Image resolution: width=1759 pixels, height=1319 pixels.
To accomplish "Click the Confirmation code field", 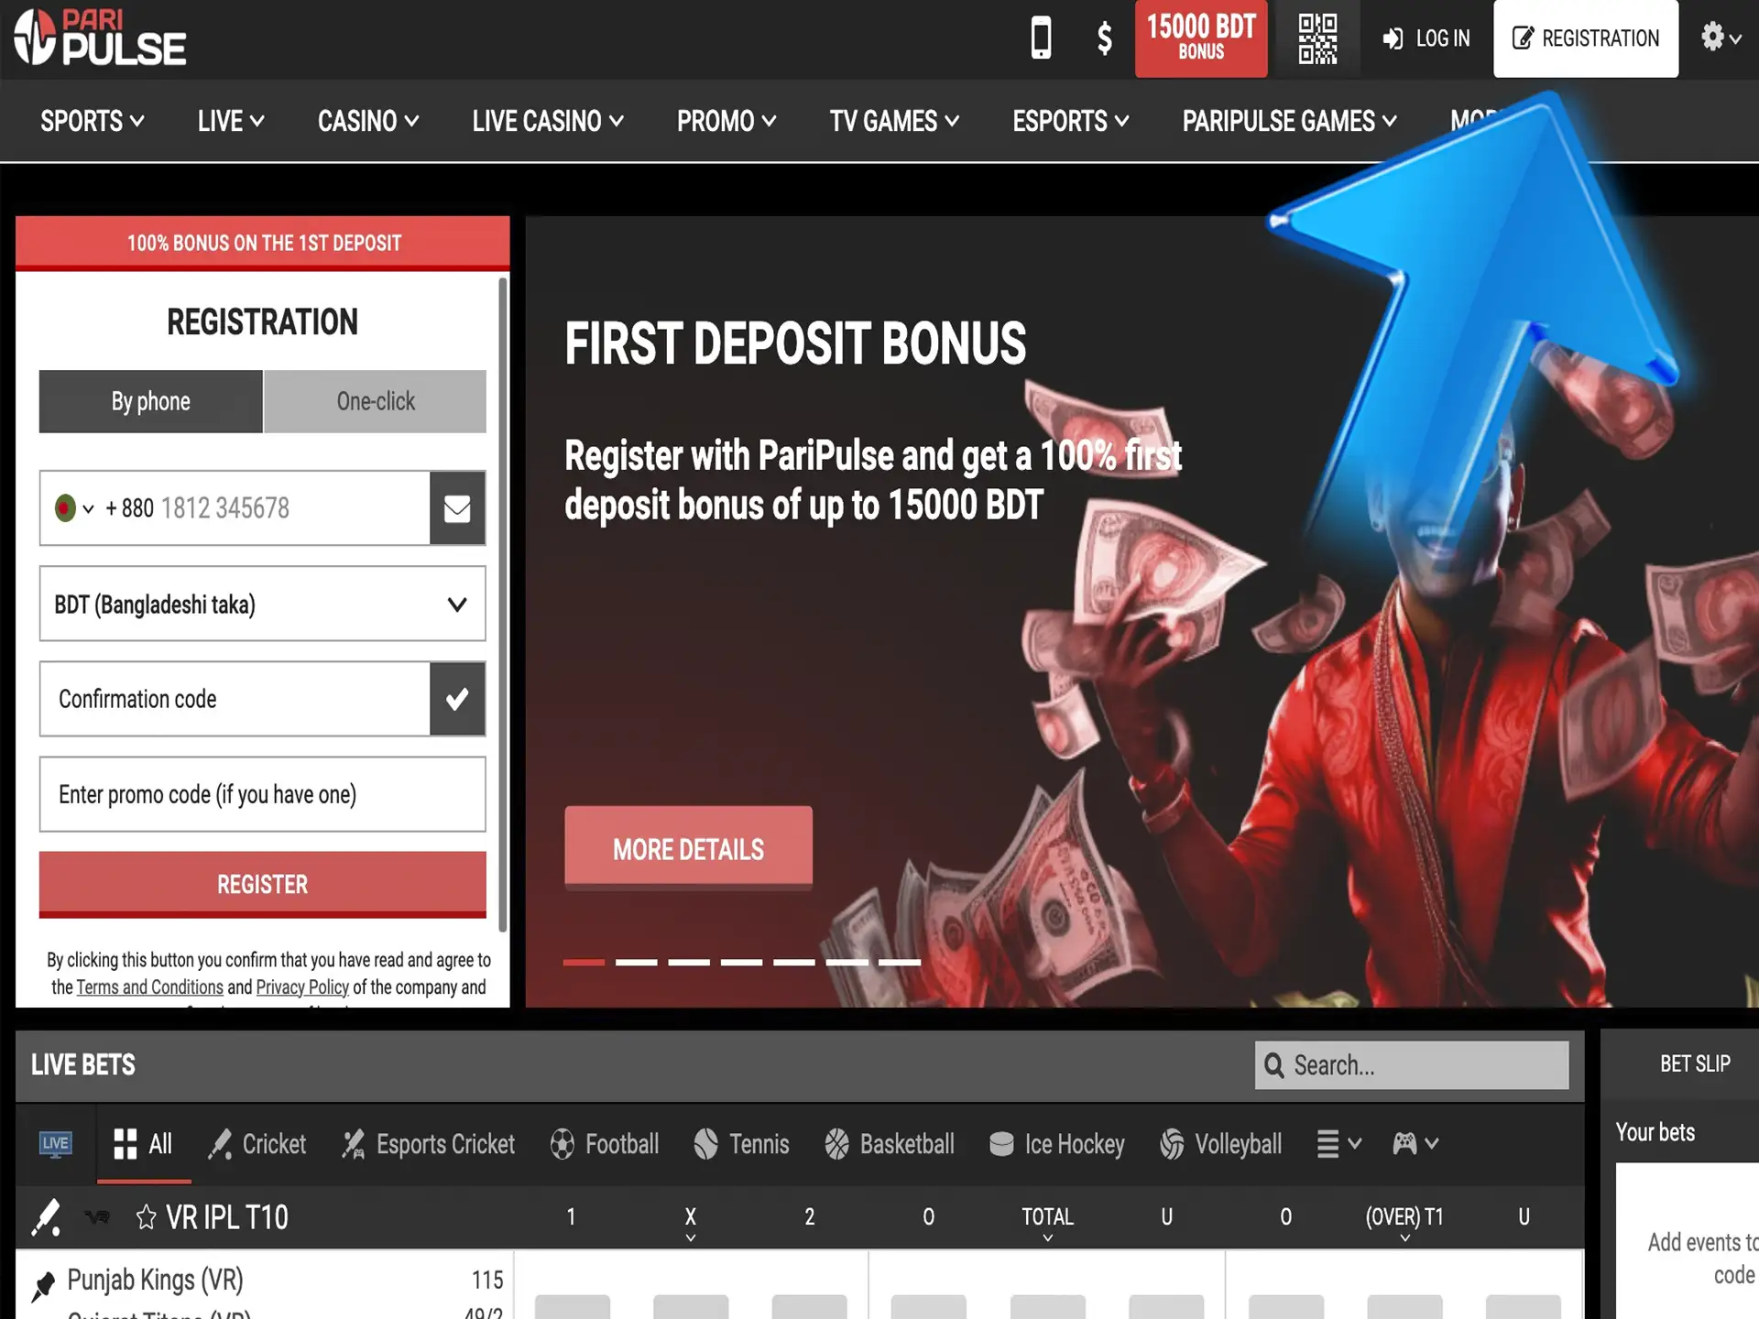I will [235, 699].
